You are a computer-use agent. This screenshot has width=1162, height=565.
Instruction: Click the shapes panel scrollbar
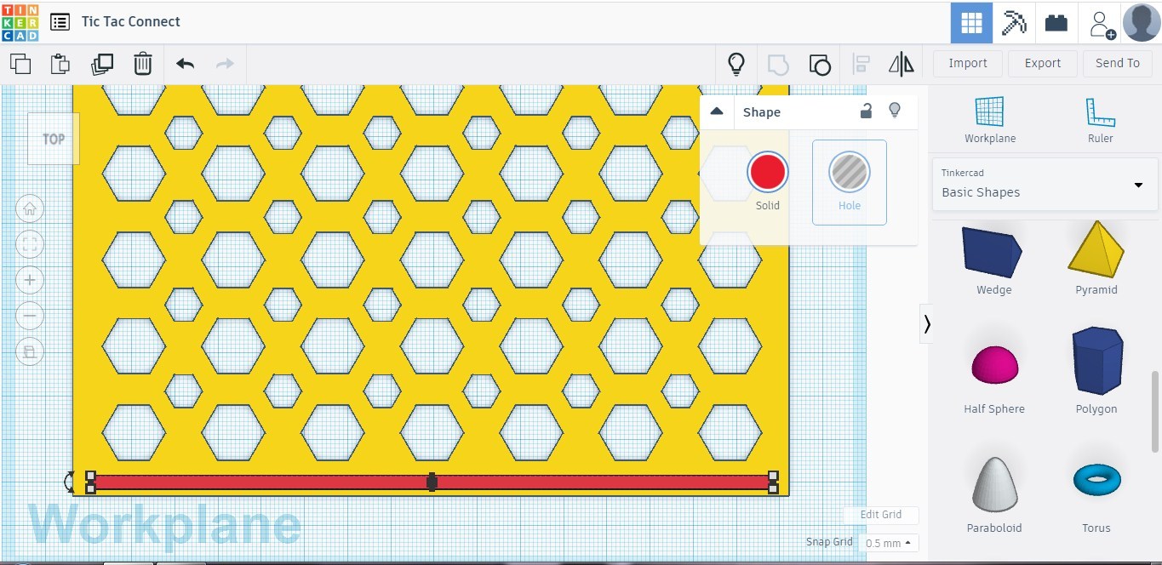click(x=1155, y=410)
